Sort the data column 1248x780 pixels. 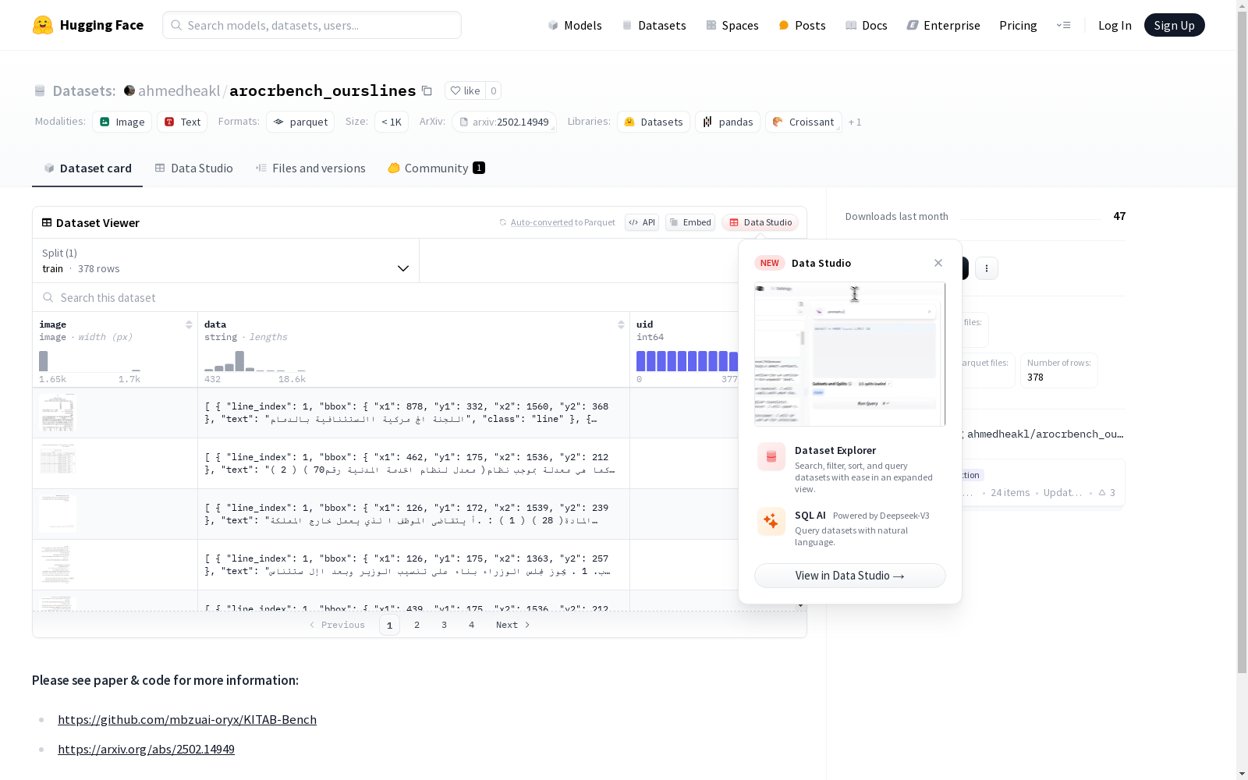point(621,324)
